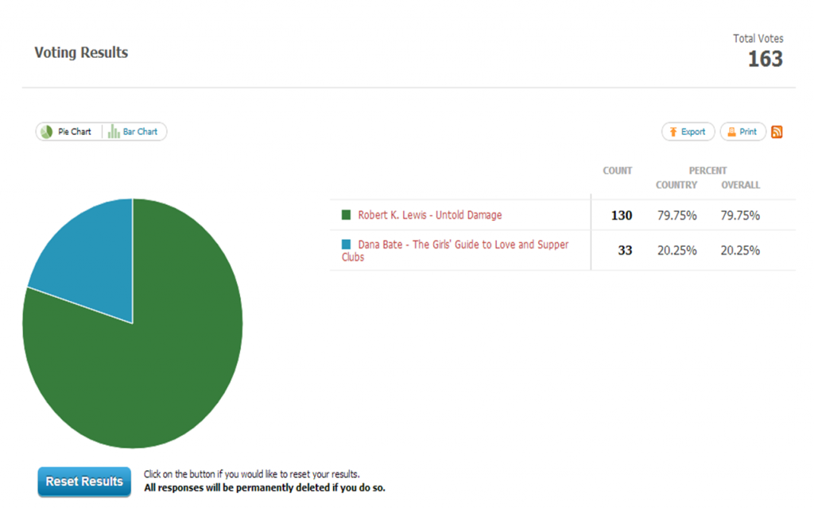Screen dimensions: 814x509
Task: Click the Total Votes number 163
Action: (x=765, y=60)
